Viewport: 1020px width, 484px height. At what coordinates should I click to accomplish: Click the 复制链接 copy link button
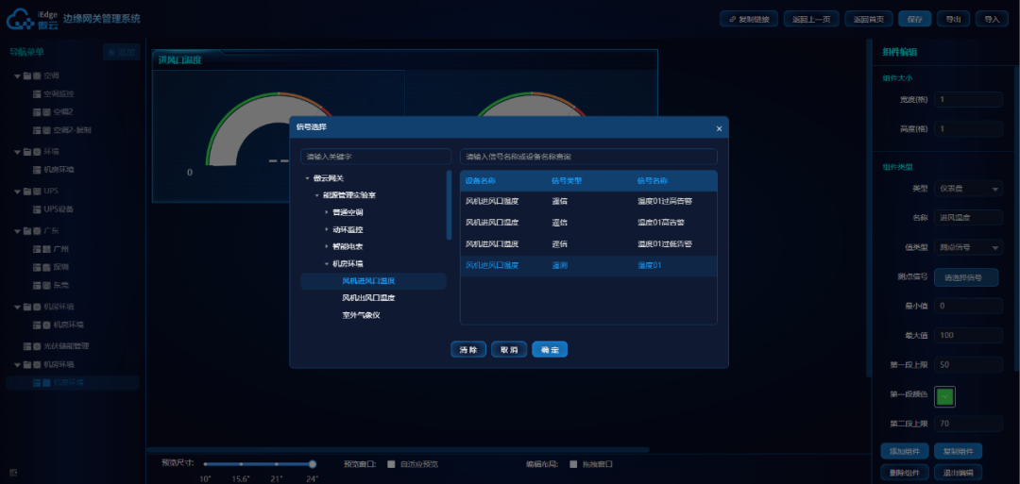point(749,19)
